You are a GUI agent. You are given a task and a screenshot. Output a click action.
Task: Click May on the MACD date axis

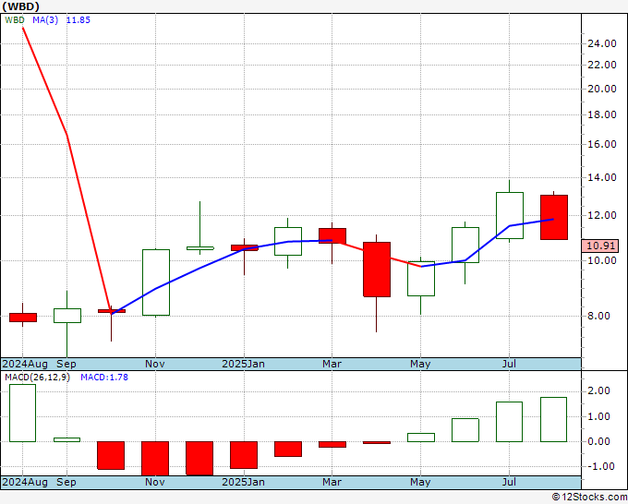pyautogui.click(x=420, y=482)
